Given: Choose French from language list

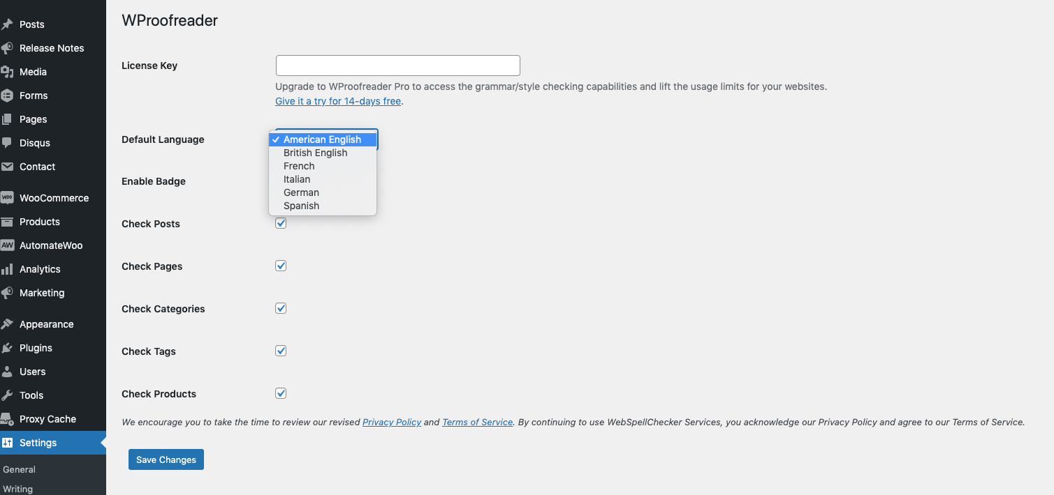Looking at the screenshot, I should point(323,166).
